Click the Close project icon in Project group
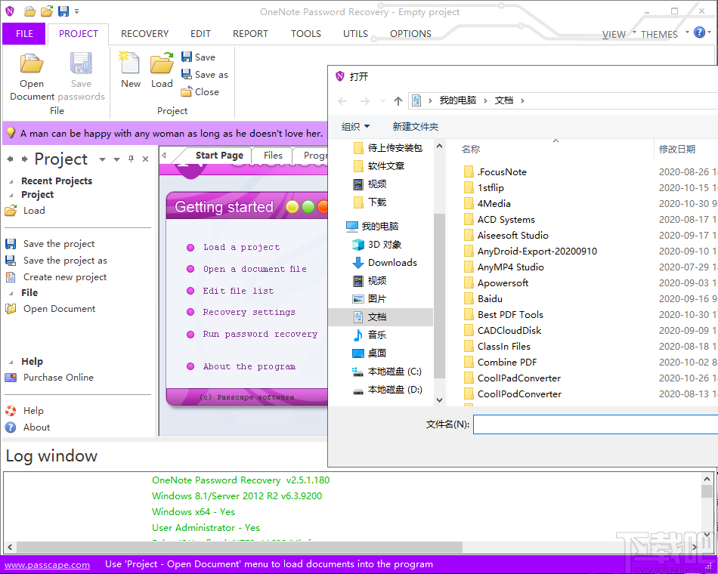 [186, 92]
